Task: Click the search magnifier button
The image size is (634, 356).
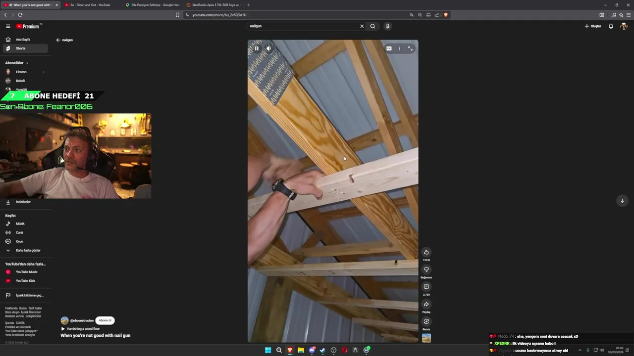Action: coord(372,26)
